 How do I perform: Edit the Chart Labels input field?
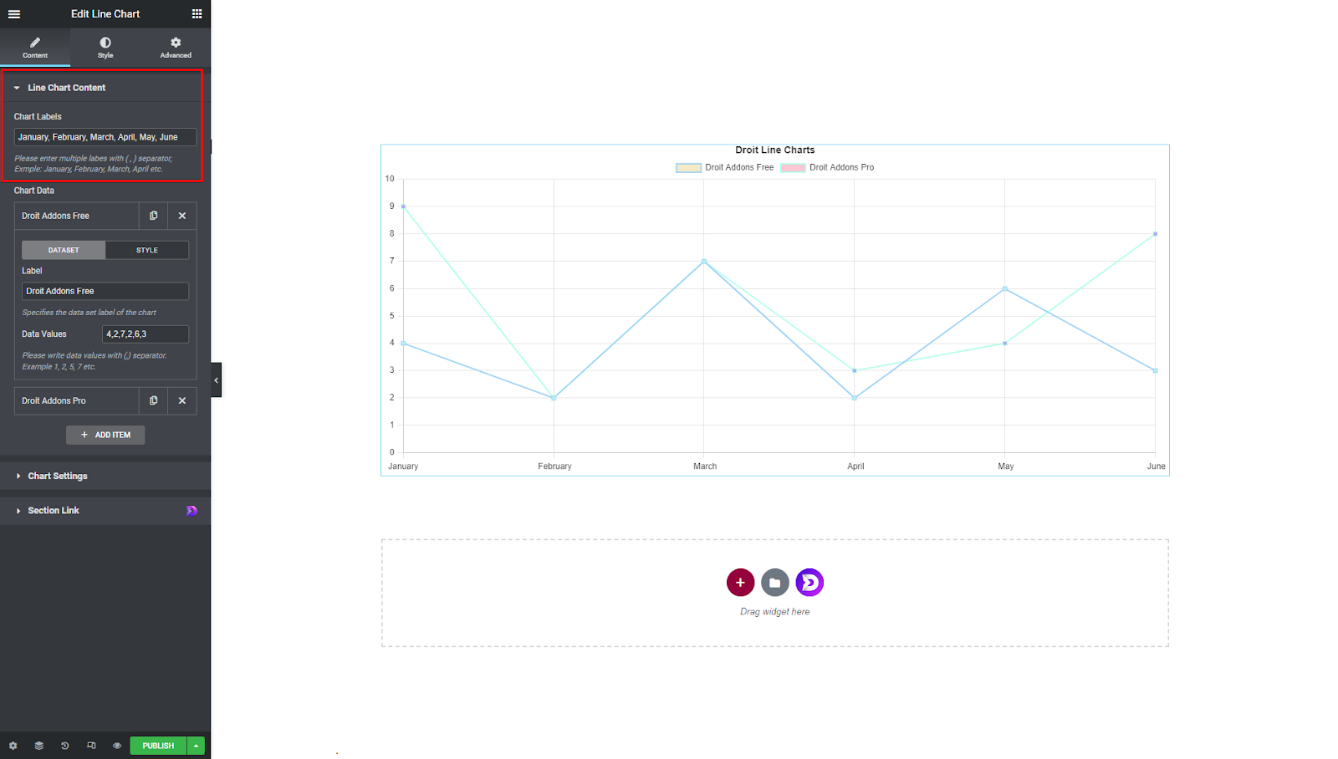click(x=105, y=137)
